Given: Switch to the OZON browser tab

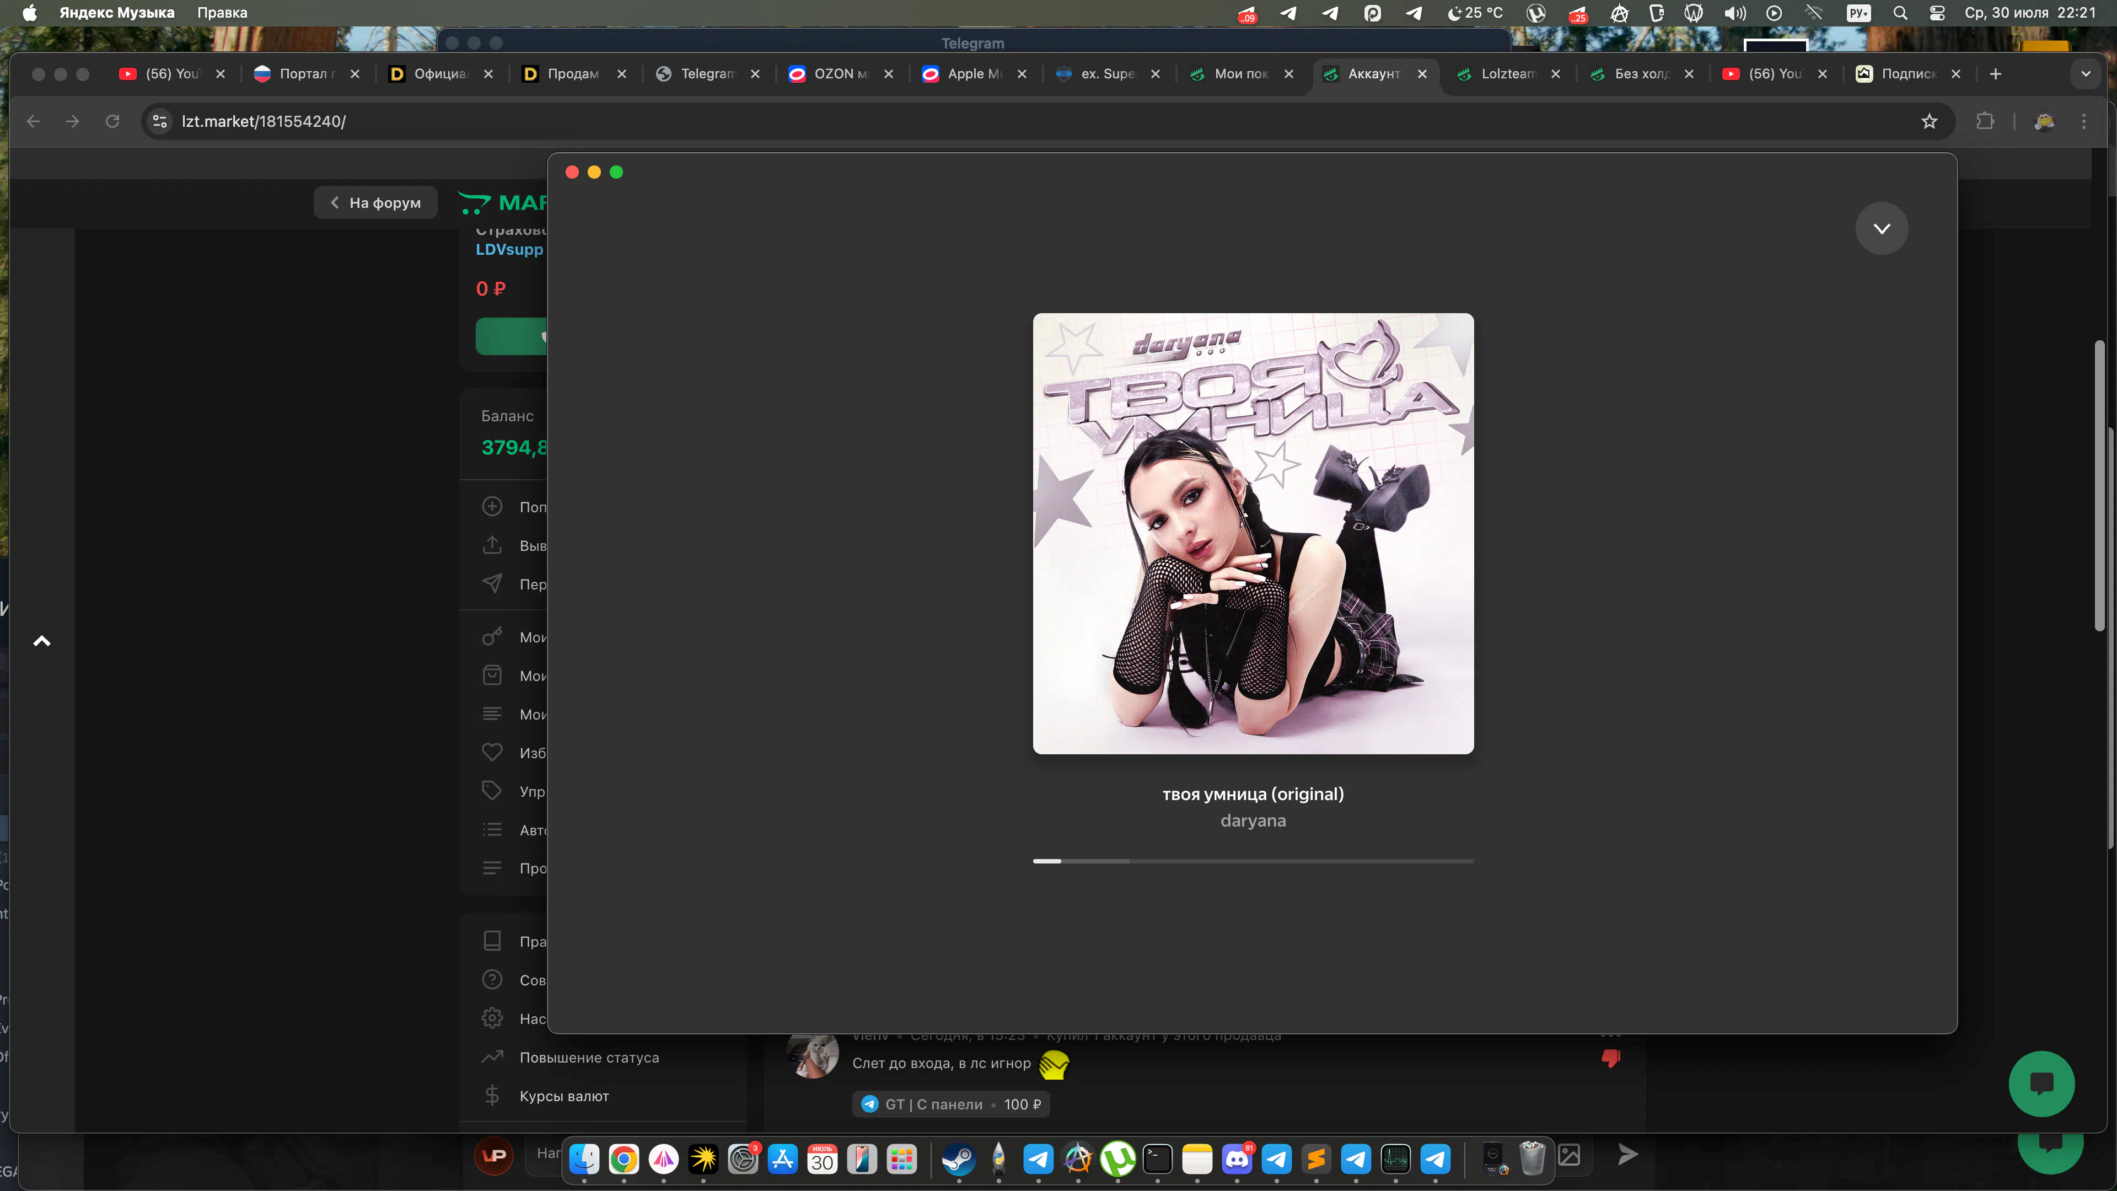Looking at the screenshot, I should tap(840, 74).
